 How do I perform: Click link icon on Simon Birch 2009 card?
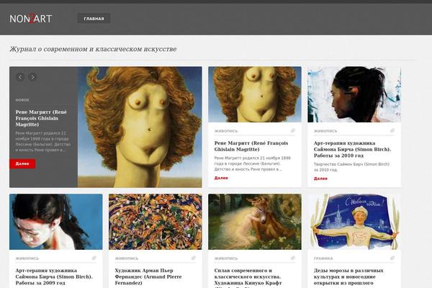click(x=94, y=258)
